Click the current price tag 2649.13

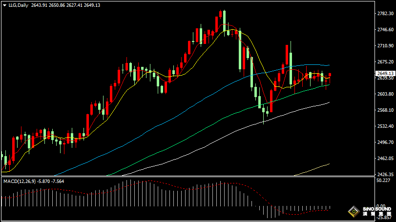point(385,73)
